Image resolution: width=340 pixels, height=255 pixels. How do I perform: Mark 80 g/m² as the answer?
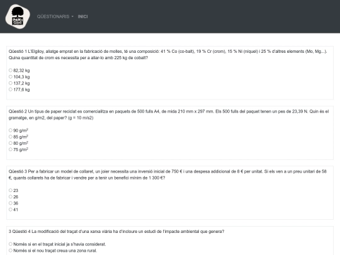[11, 143]
